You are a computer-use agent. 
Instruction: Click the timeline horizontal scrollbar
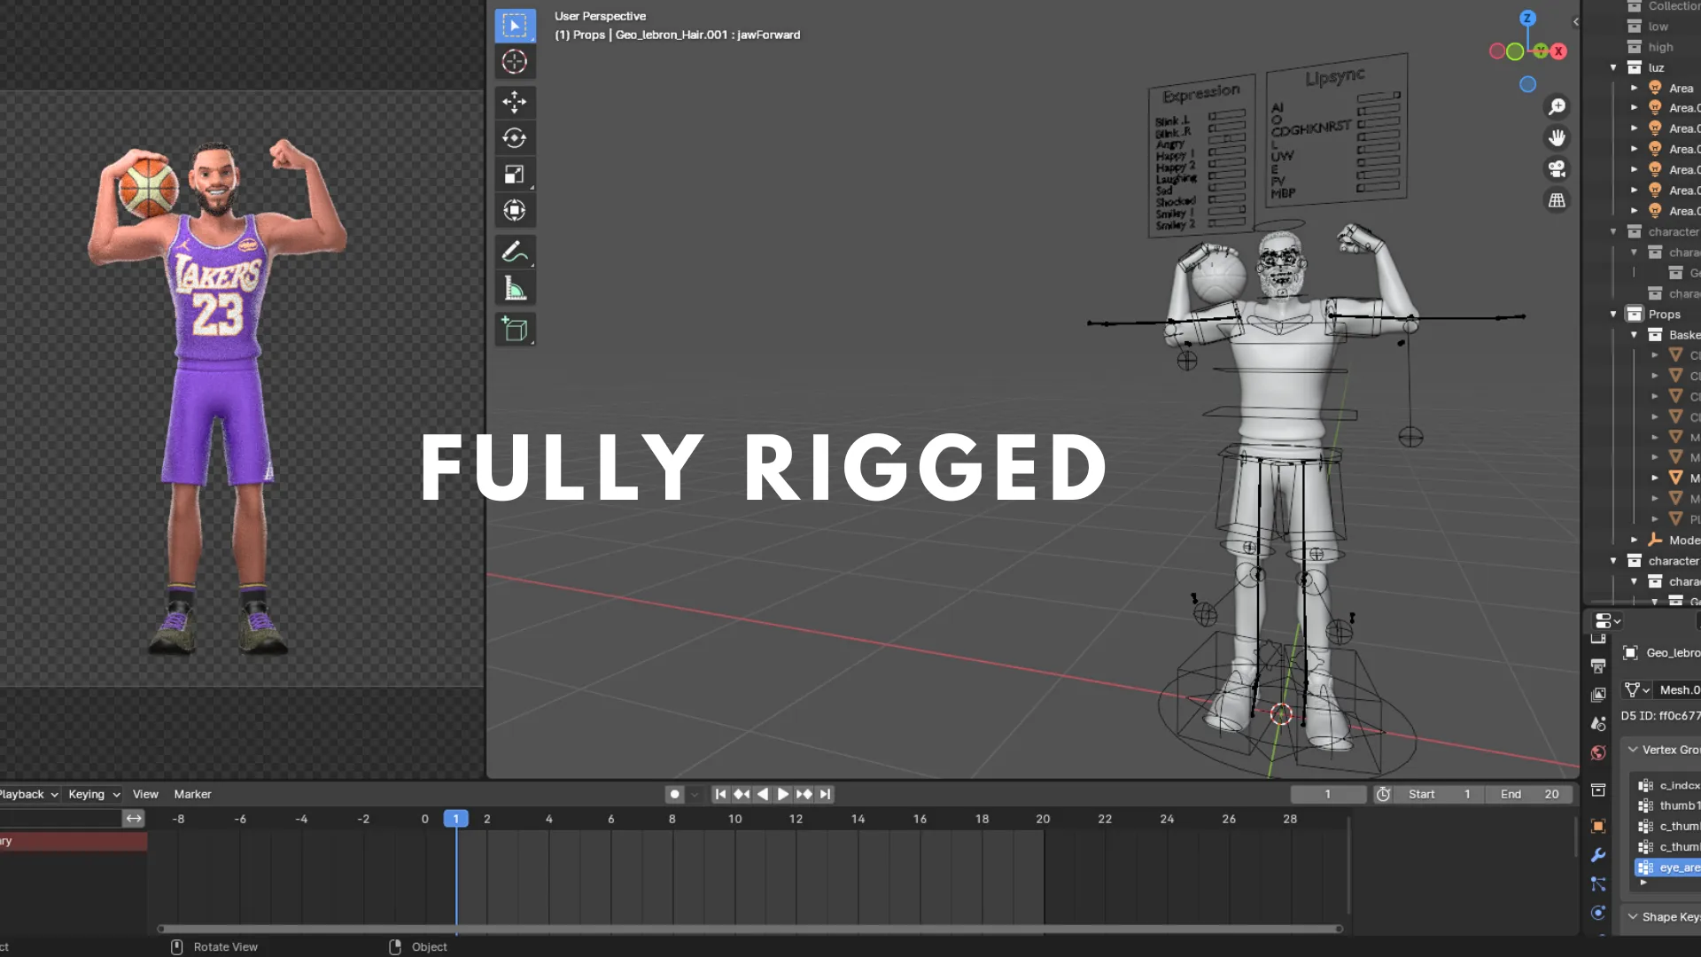750,930
